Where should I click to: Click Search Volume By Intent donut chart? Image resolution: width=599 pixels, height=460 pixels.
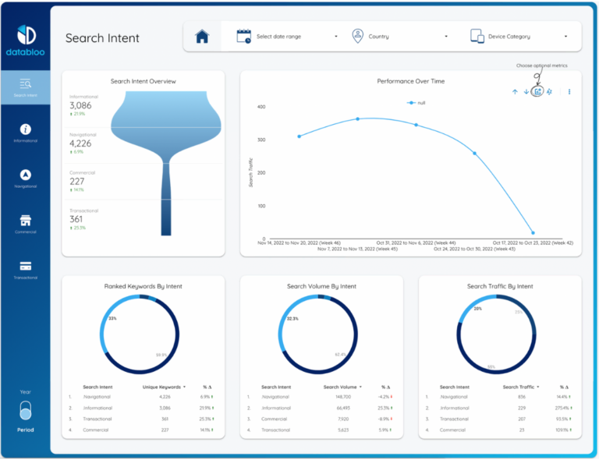click(x=318, y=334)
